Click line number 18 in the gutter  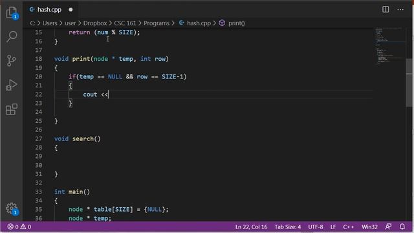click(39, 59)
